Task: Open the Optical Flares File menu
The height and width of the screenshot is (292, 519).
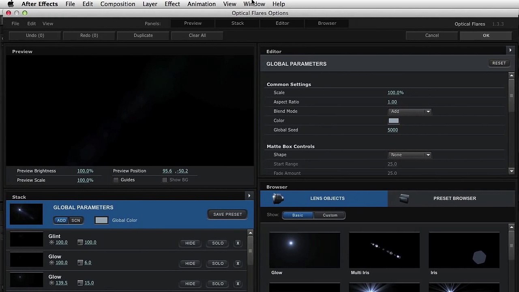Action: 15,24
